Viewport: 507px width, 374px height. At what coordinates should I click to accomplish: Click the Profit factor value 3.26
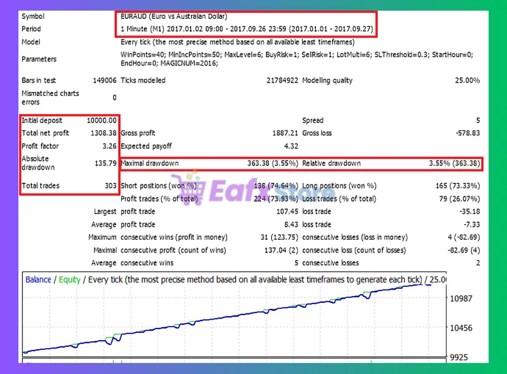[x=109, y=146]
